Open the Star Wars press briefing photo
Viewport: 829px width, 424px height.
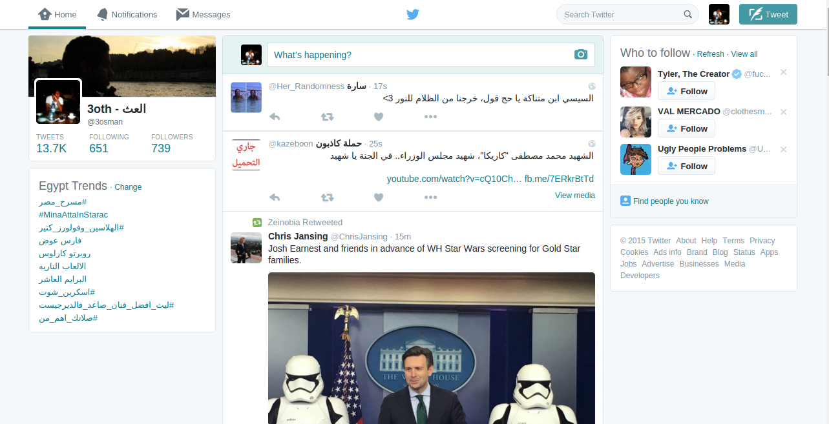point(431,348)
